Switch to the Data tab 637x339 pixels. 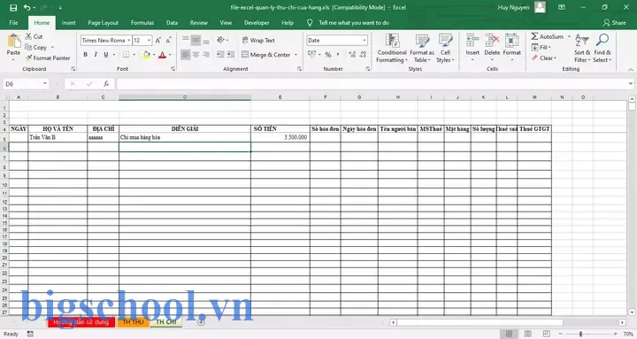(172, 23)
